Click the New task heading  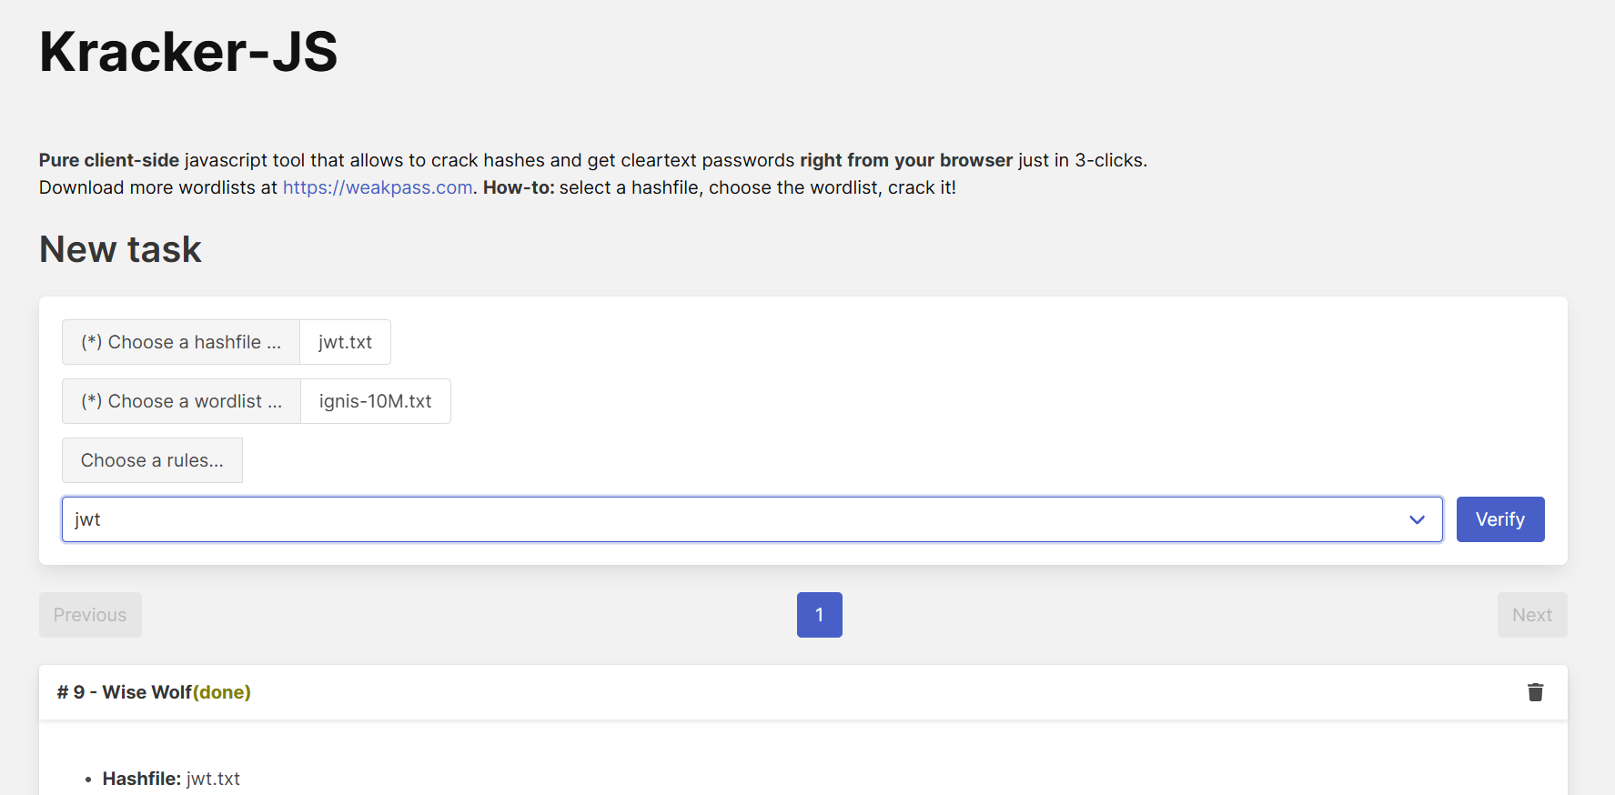tap(120, 249)
